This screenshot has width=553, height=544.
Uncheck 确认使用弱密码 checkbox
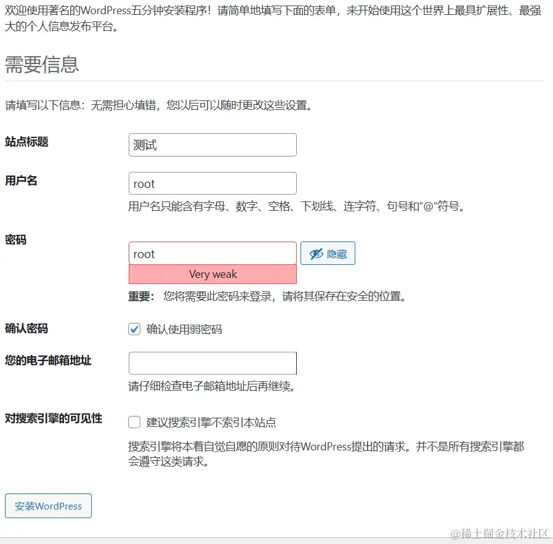(x=134, y=329)
